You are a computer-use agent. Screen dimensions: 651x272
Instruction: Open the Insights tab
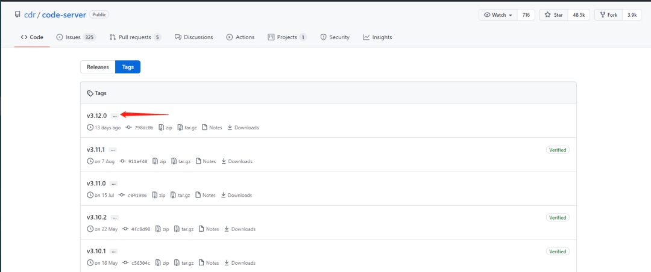click(x=377, y=37)
